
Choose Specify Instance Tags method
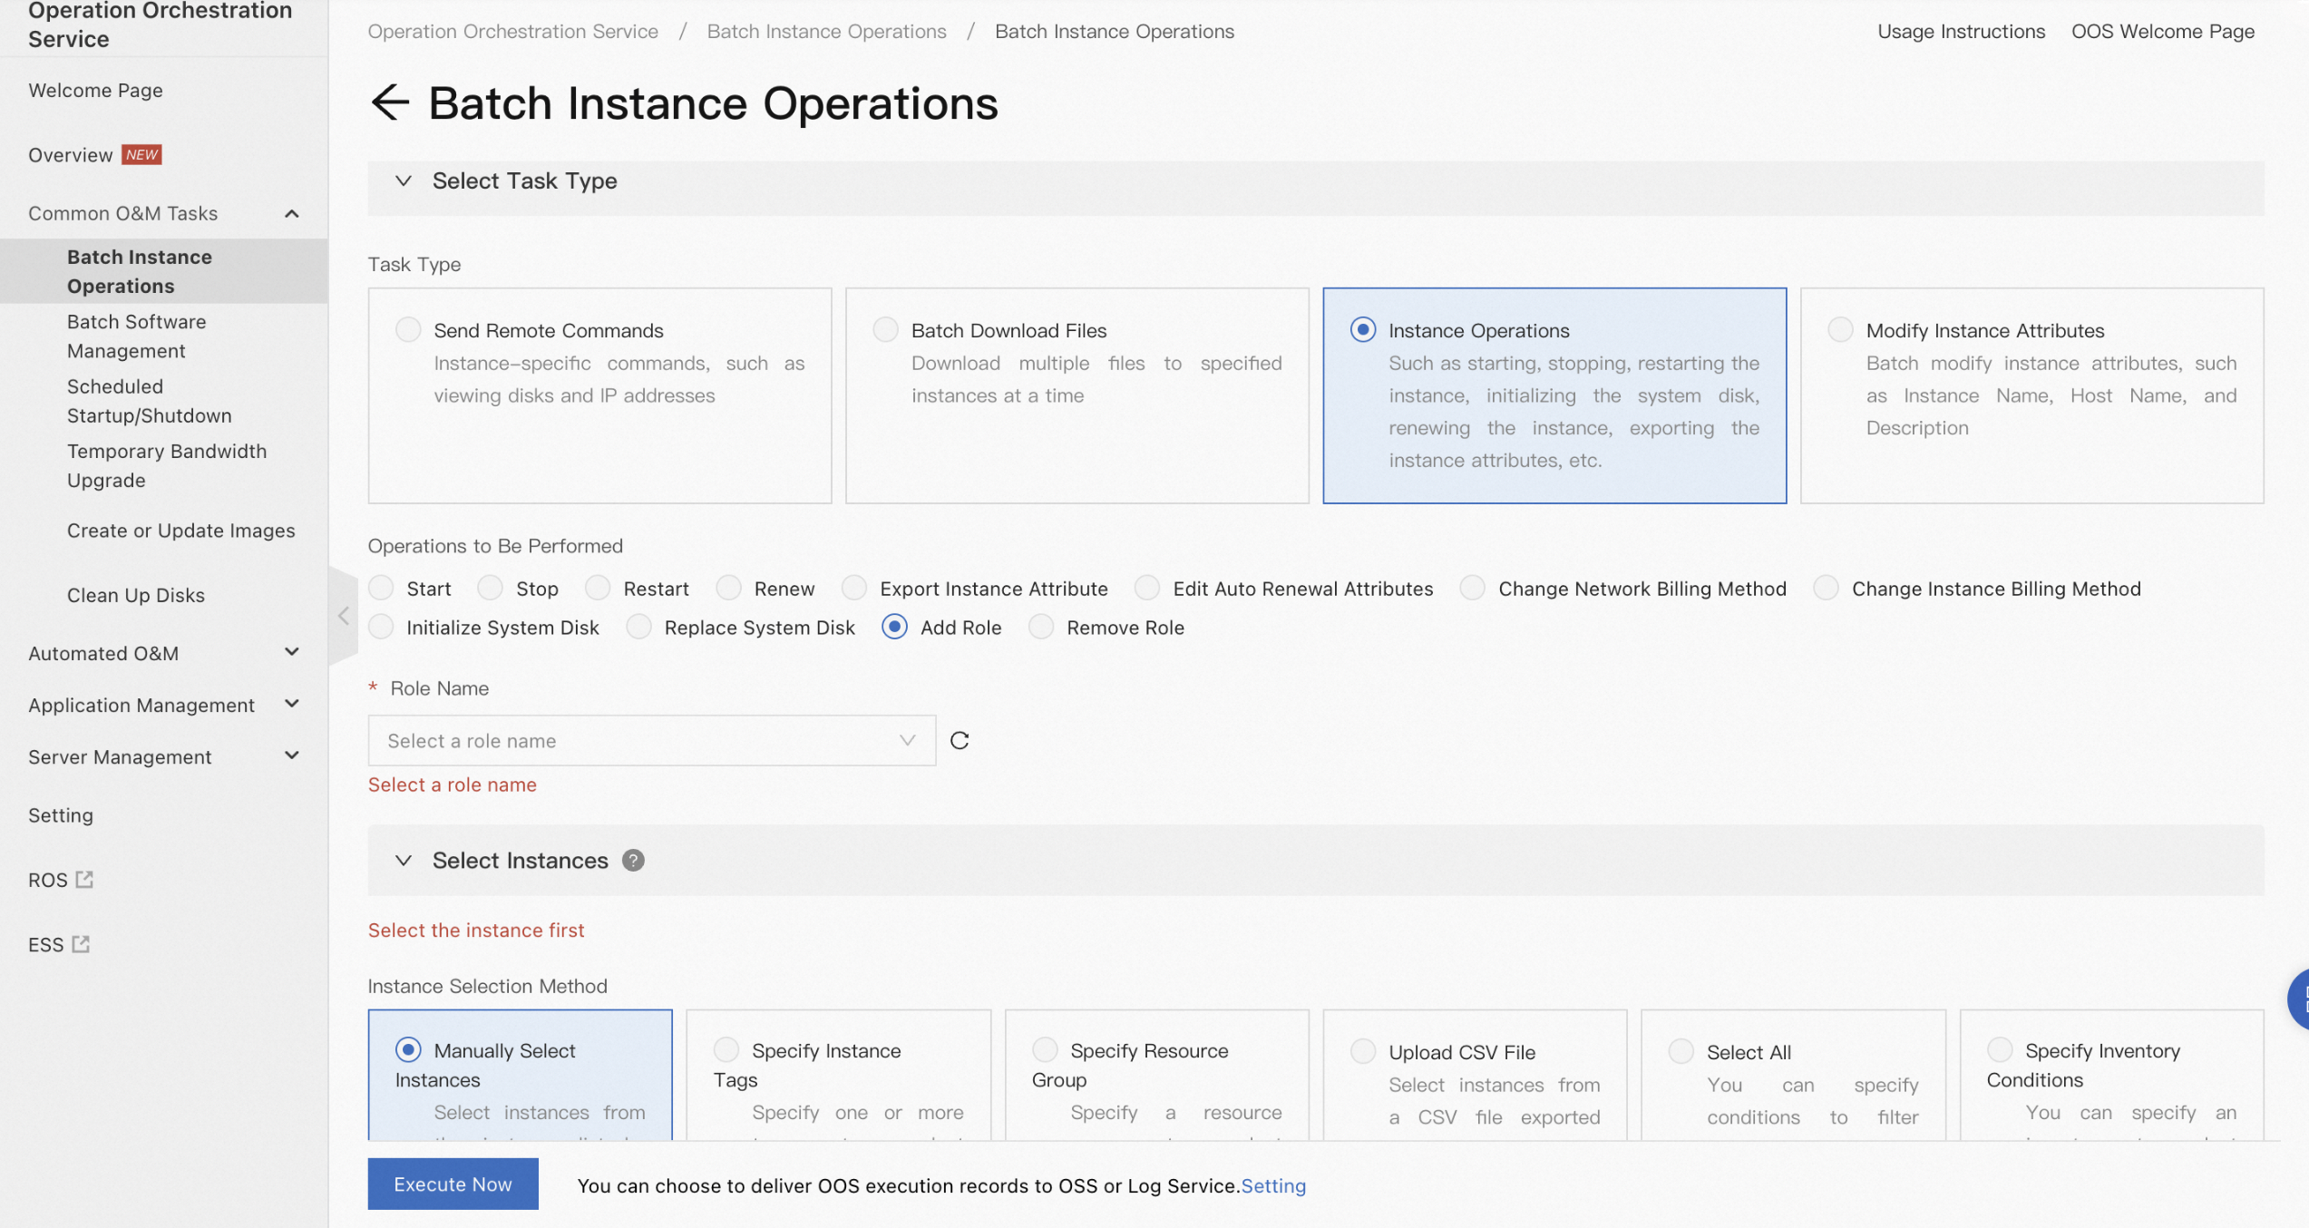(x=726, y=1049)
